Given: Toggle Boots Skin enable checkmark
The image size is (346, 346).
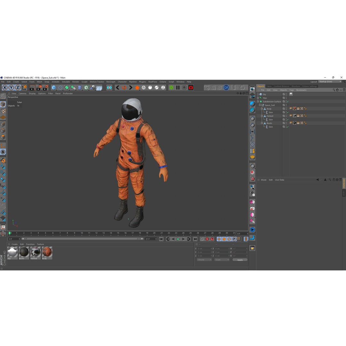Looking at the screenshot, I should pos(288,127).
